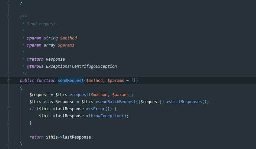Click the 'return' keyword
Viewport: 256px width, 149px height.
[36, 137]
